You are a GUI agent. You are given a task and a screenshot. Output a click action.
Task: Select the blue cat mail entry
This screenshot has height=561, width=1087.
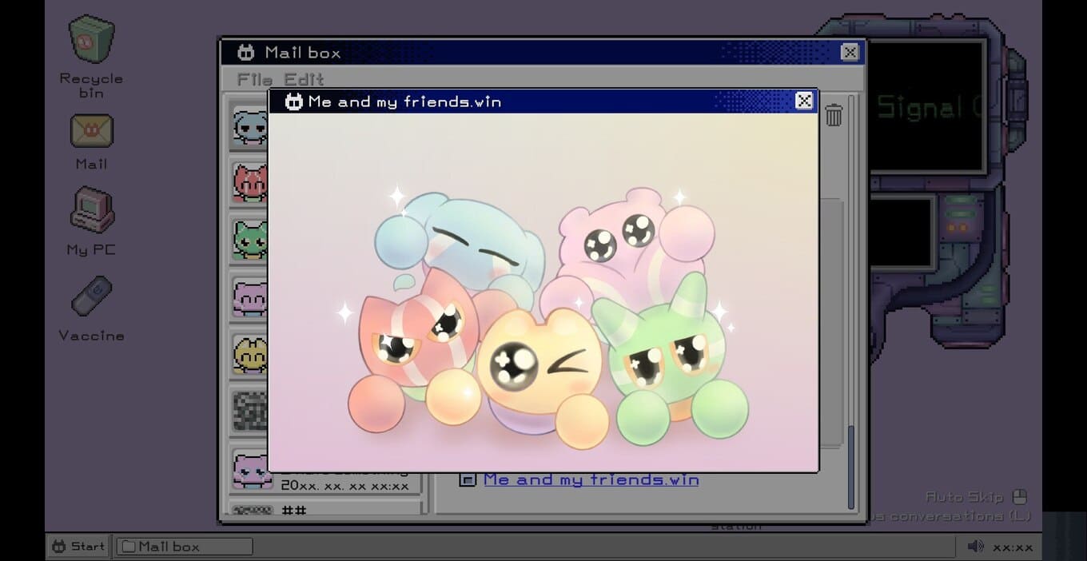249,127
